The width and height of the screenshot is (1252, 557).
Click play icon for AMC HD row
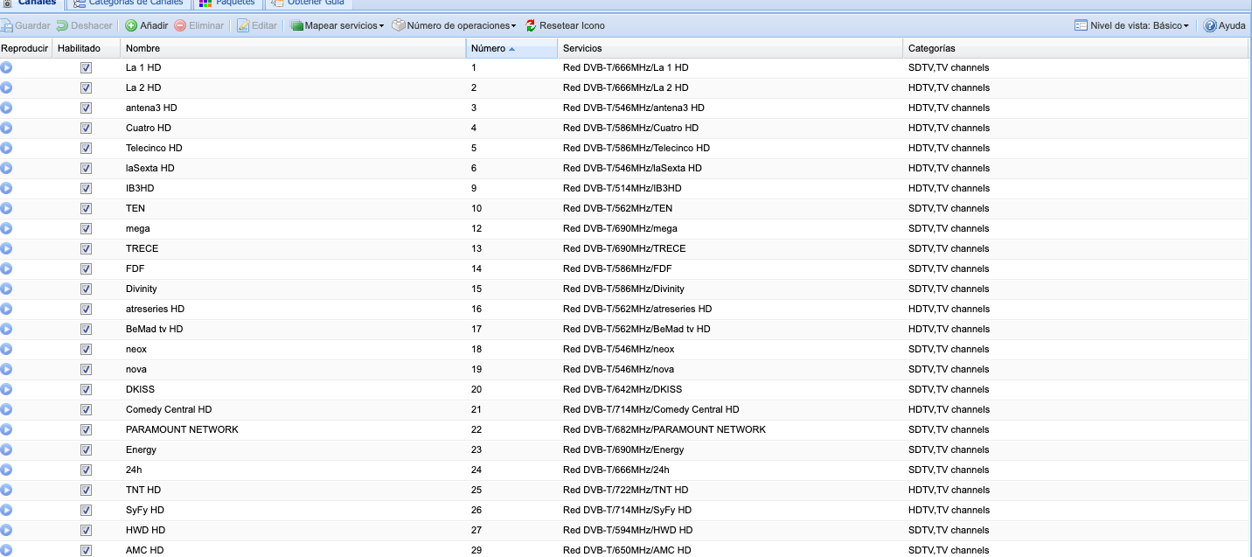pyautogui.click(x=6, y=550)
